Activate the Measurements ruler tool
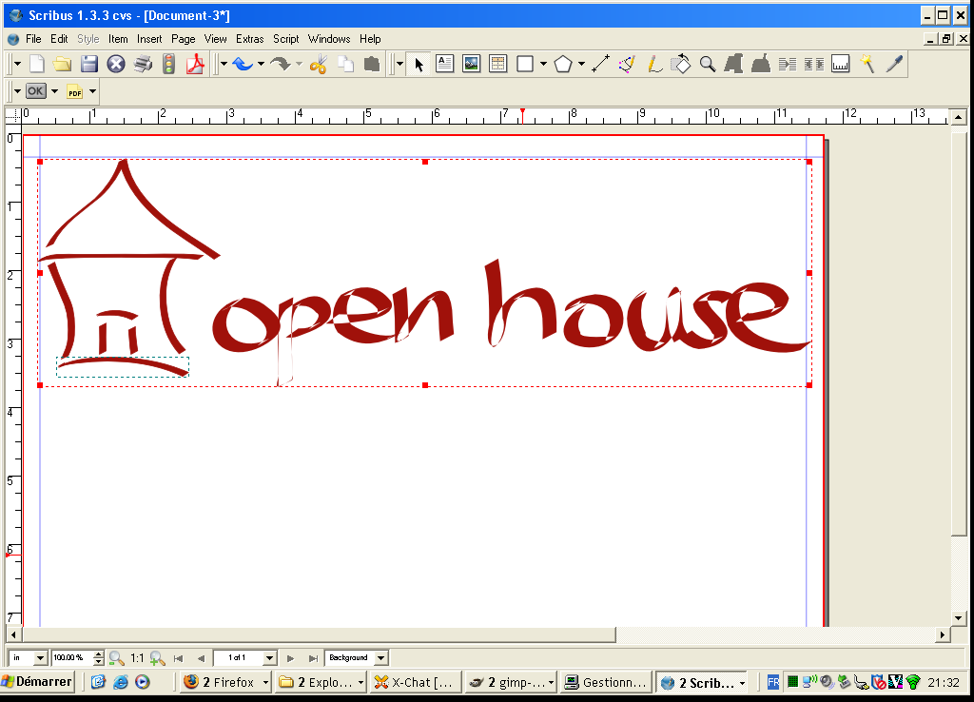Screen dimensions: 974x702 840,64
